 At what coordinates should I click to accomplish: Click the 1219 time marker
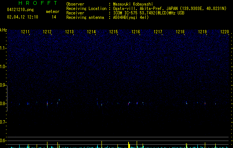pyautogui.click(x=202, y=32)
